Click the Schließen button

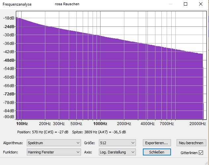coord(157,152)
